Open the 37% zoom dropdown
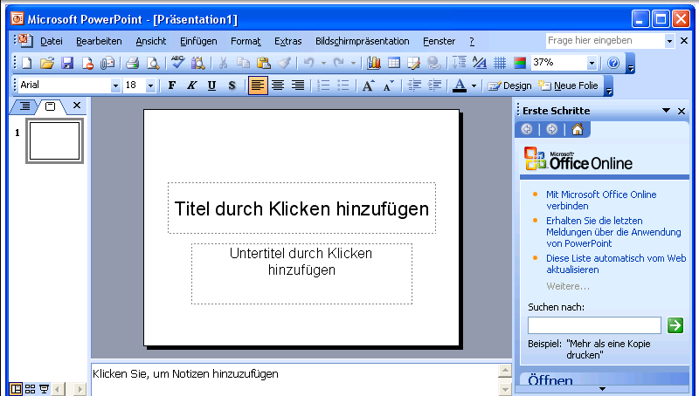The image size is (699, 396). pyautogui.click(x=592, y=63)
